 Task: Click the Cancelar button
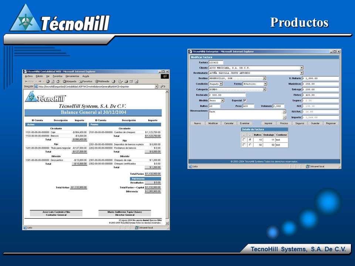point(229,123)
